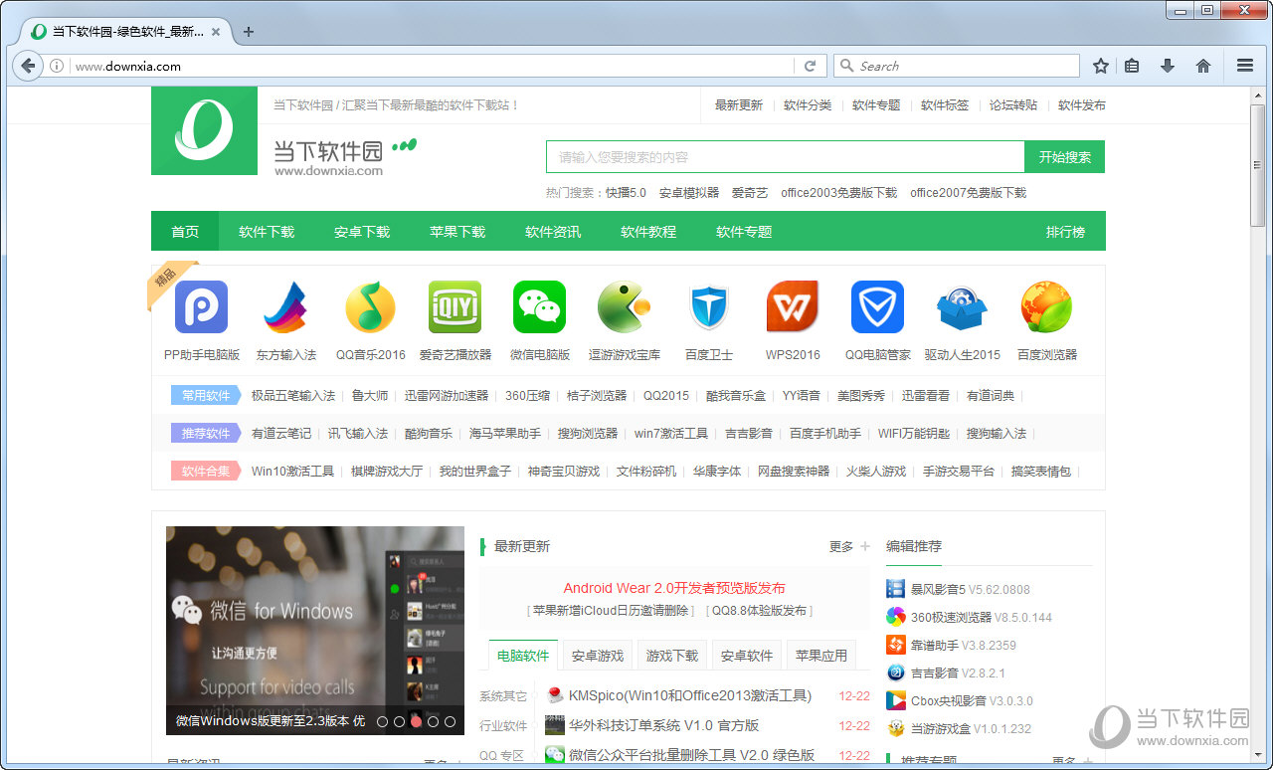Image resolution: width=1273 pixels, height=770 pixels.
Task: Click the PP助手电脑版 app icon
Action: [x=201, y=307]
